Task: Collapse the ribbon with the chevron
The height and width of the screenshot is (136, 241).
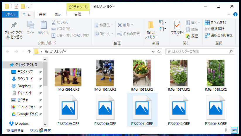Action: [229, 14]
